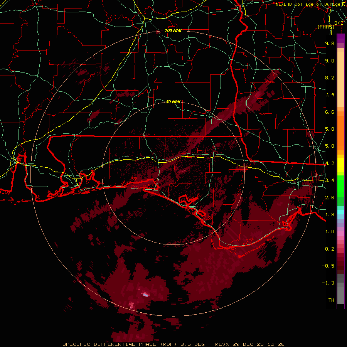This screenshot has width=347, height=347.
Task: Click the 9.0 value on the color scale
Action: click(330, 61)
